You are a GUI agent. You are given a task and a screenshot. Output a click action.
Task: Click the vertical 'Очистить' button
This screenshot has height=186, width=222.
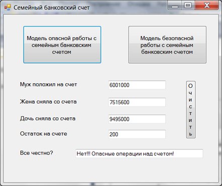click(191, 110)
